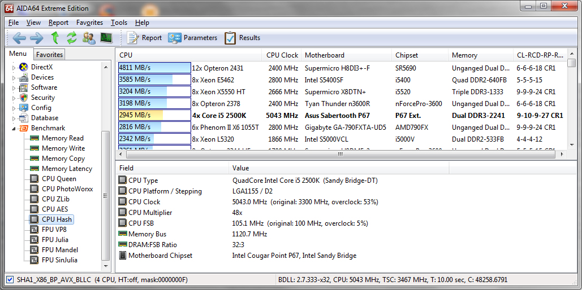Open Parameters from the toolbar

pos(192,38)
